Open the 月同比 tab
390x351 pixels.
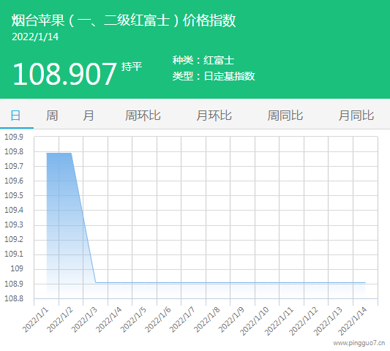point(356,116)
